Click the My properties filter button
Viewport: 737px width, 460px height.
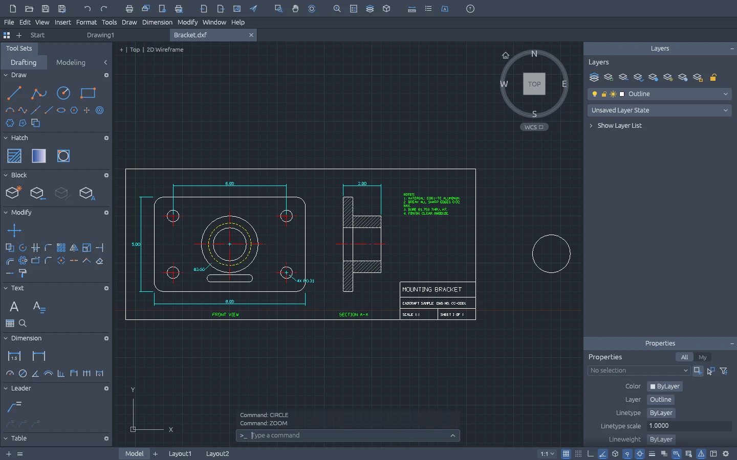(703, 357)
